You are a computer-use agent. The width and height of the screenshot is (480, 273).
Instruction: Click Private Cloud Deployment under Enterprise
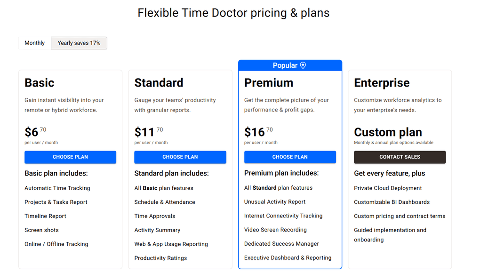(x=388, y=188)
